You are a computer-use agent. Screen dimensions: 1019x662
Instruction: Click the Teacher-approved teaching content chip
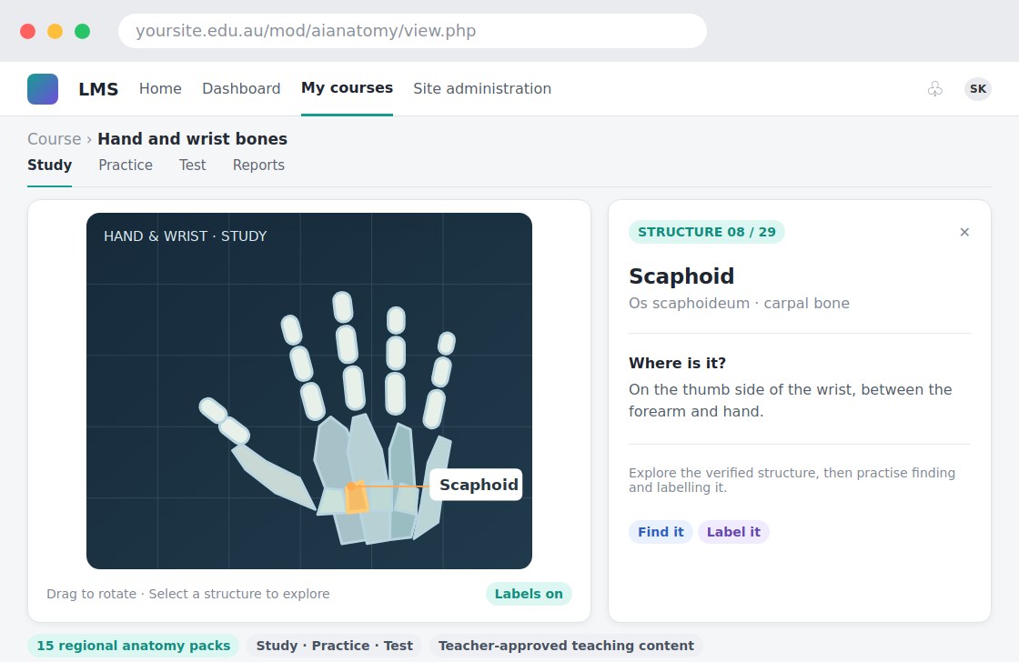(565, 646)
